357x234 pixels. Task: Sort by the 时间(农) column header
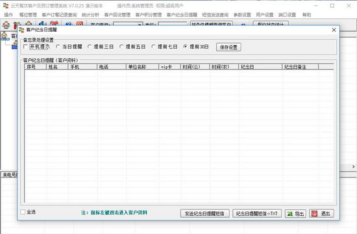224,67
